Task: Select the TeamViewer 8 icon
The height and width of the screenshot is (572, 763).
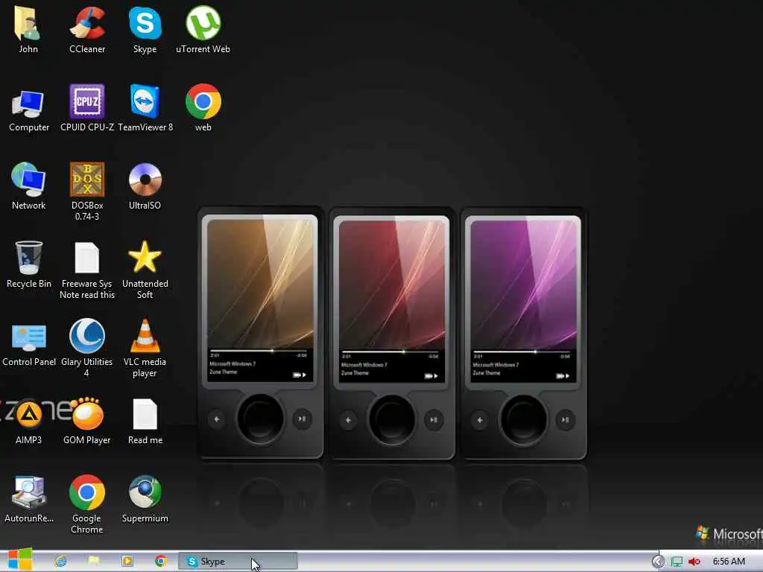Action: coord(145,108)
